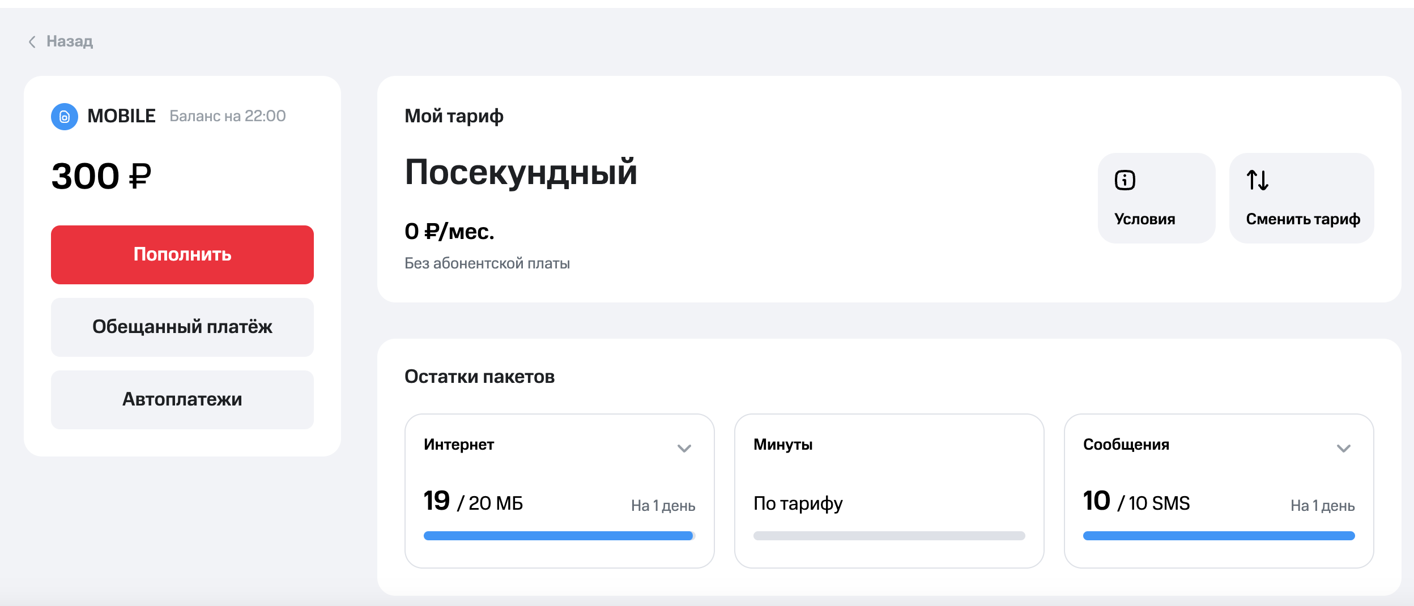Open Автоплатежи settings

(x=182, y=400)
